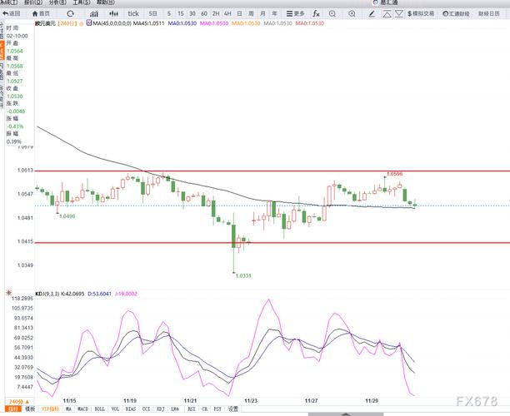
Task: Click the 1.0596 high price marker
Action: pos(394,174)
